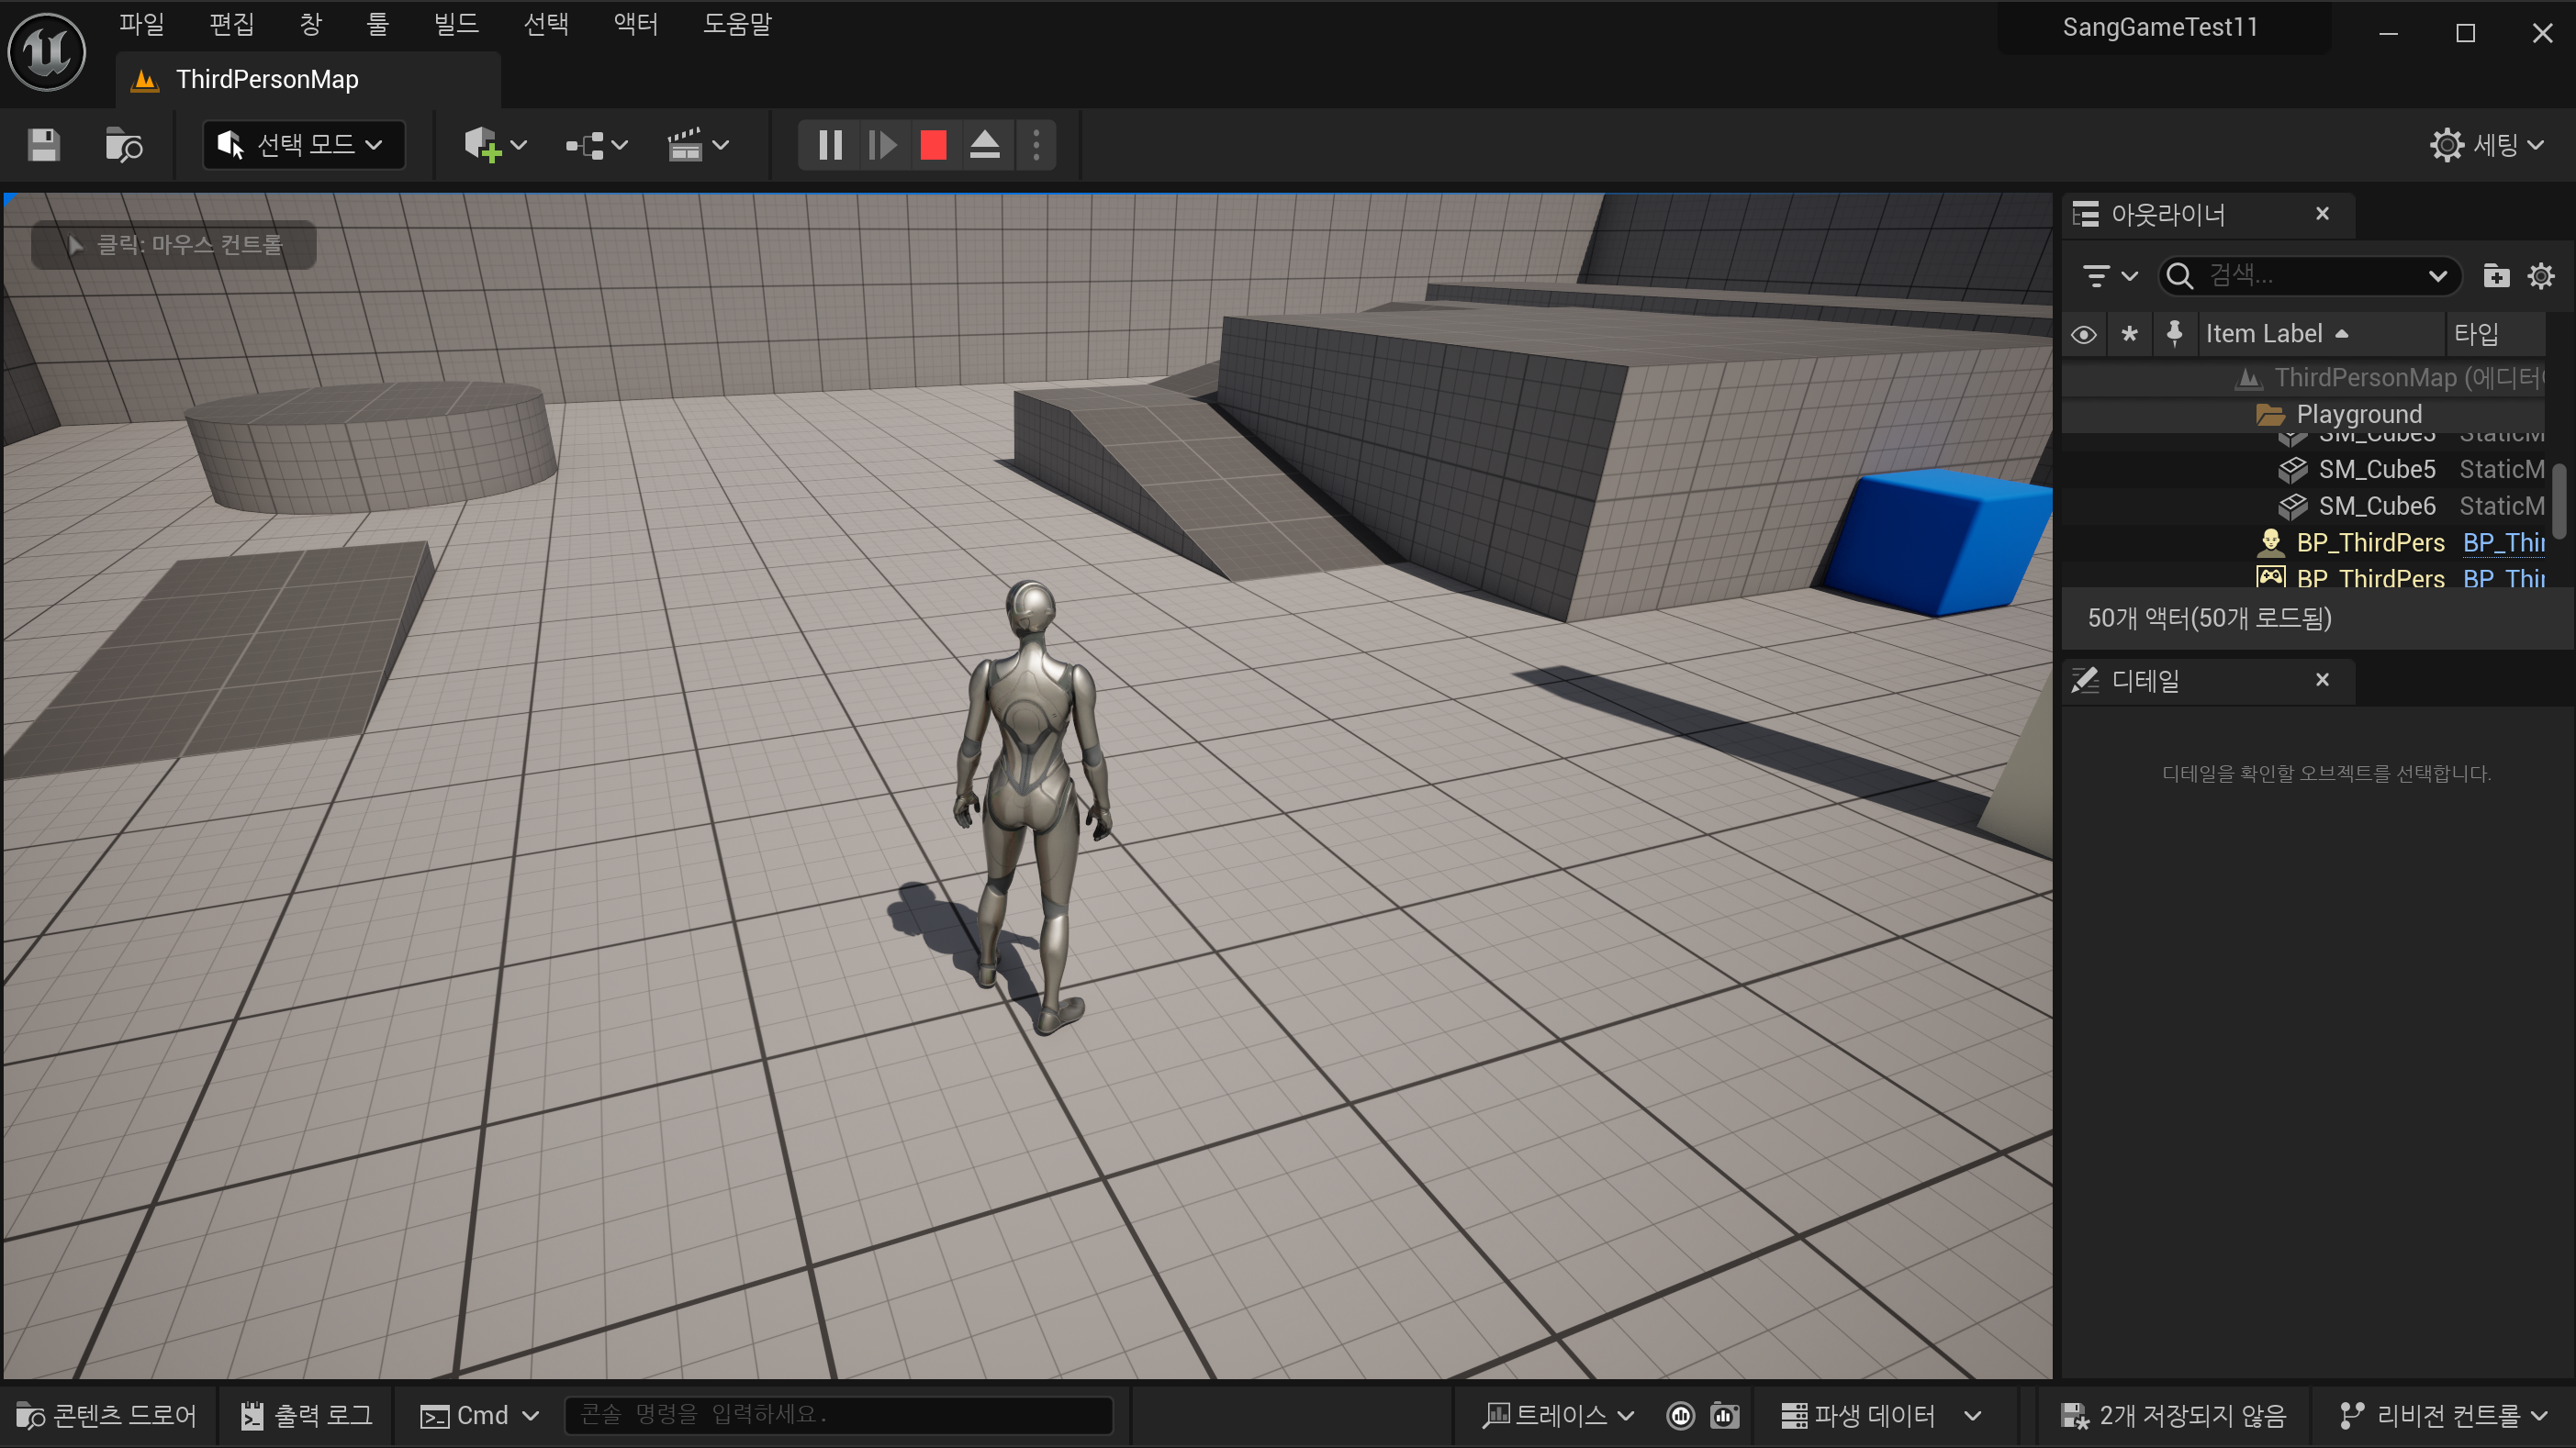The image size is (2576, 1448).
Task: Click the pin column header in outliner
Action: (x=2174, y=334)
